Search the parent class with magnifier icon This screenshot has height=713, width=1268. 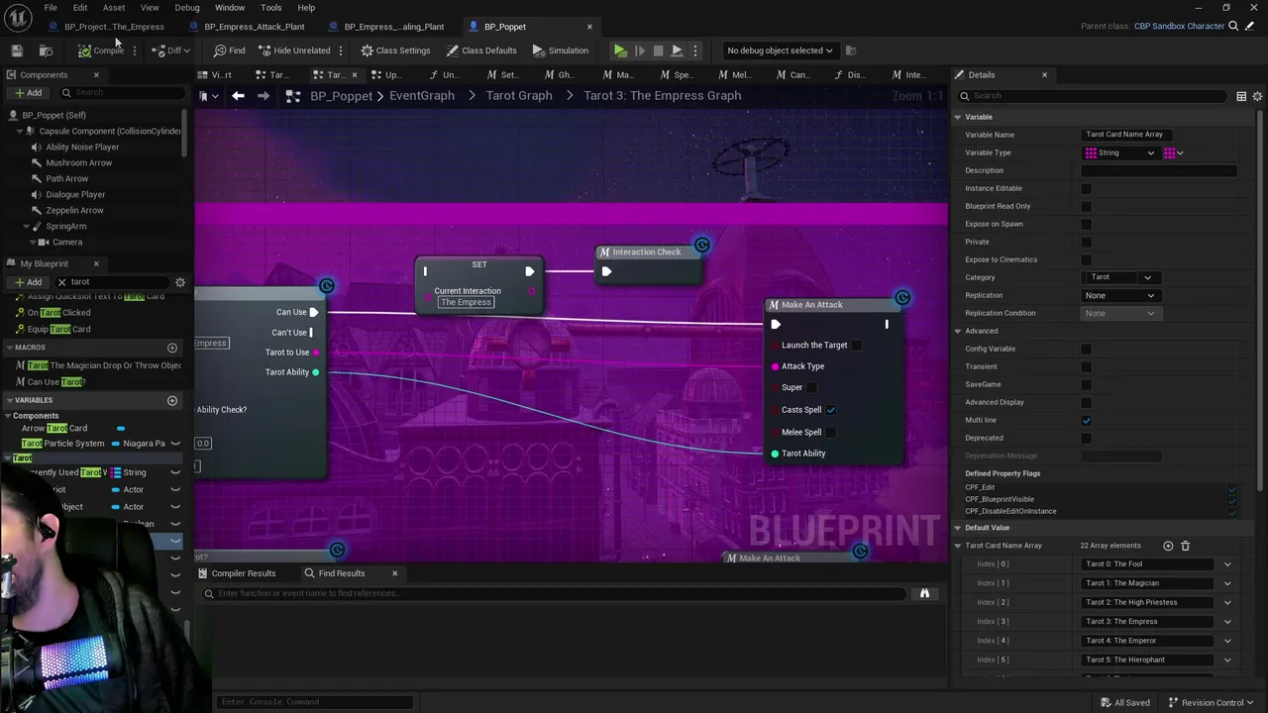click(x=1233, y=27)
